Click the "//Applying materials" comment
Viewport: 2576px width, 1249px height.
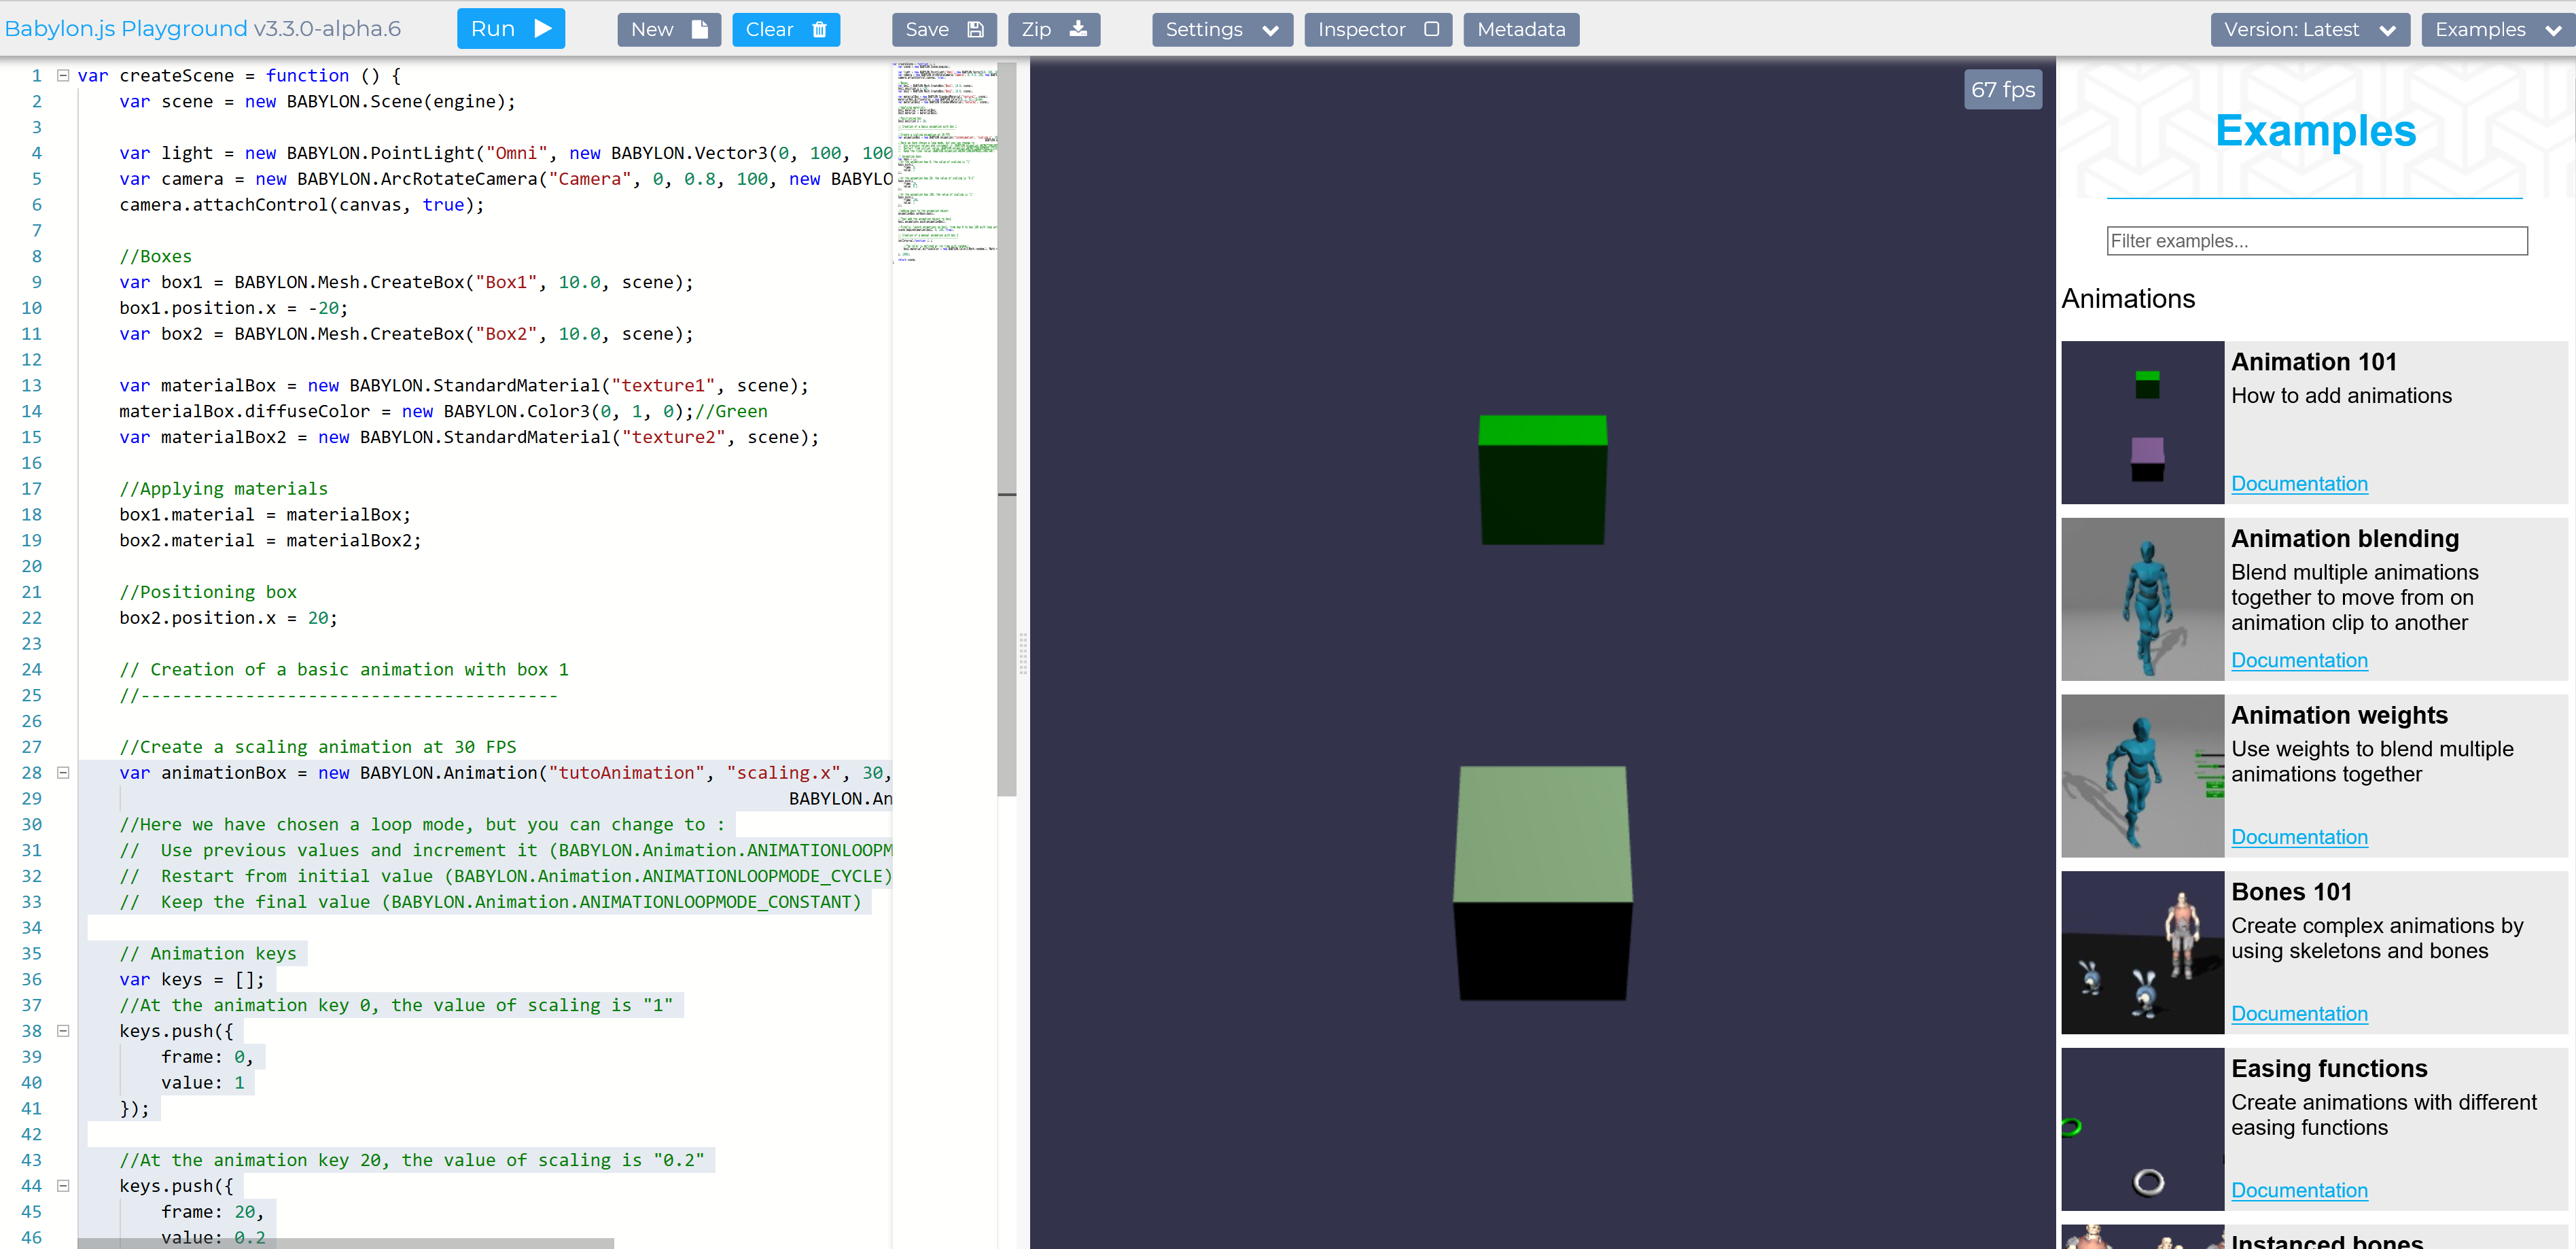point(223,489)
